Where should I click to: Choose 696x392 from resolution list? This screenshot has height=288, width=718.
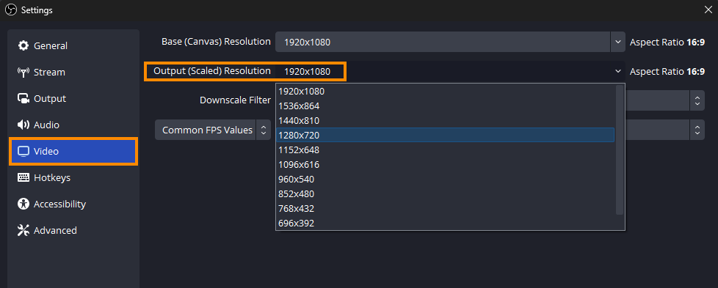click(446, 223)
